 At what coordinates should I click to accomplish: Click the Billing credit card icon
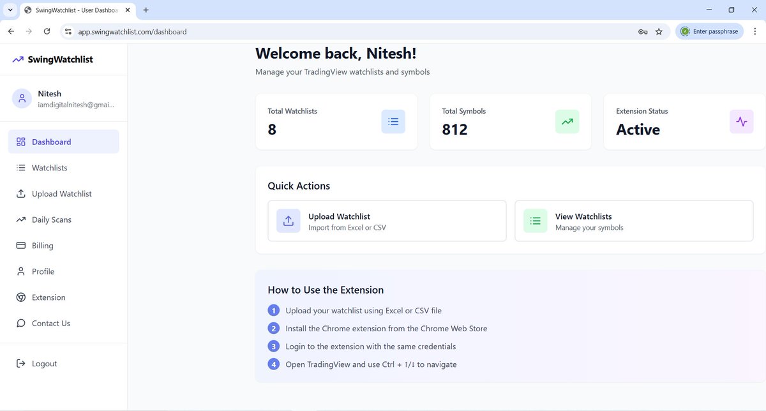[21, 246]
